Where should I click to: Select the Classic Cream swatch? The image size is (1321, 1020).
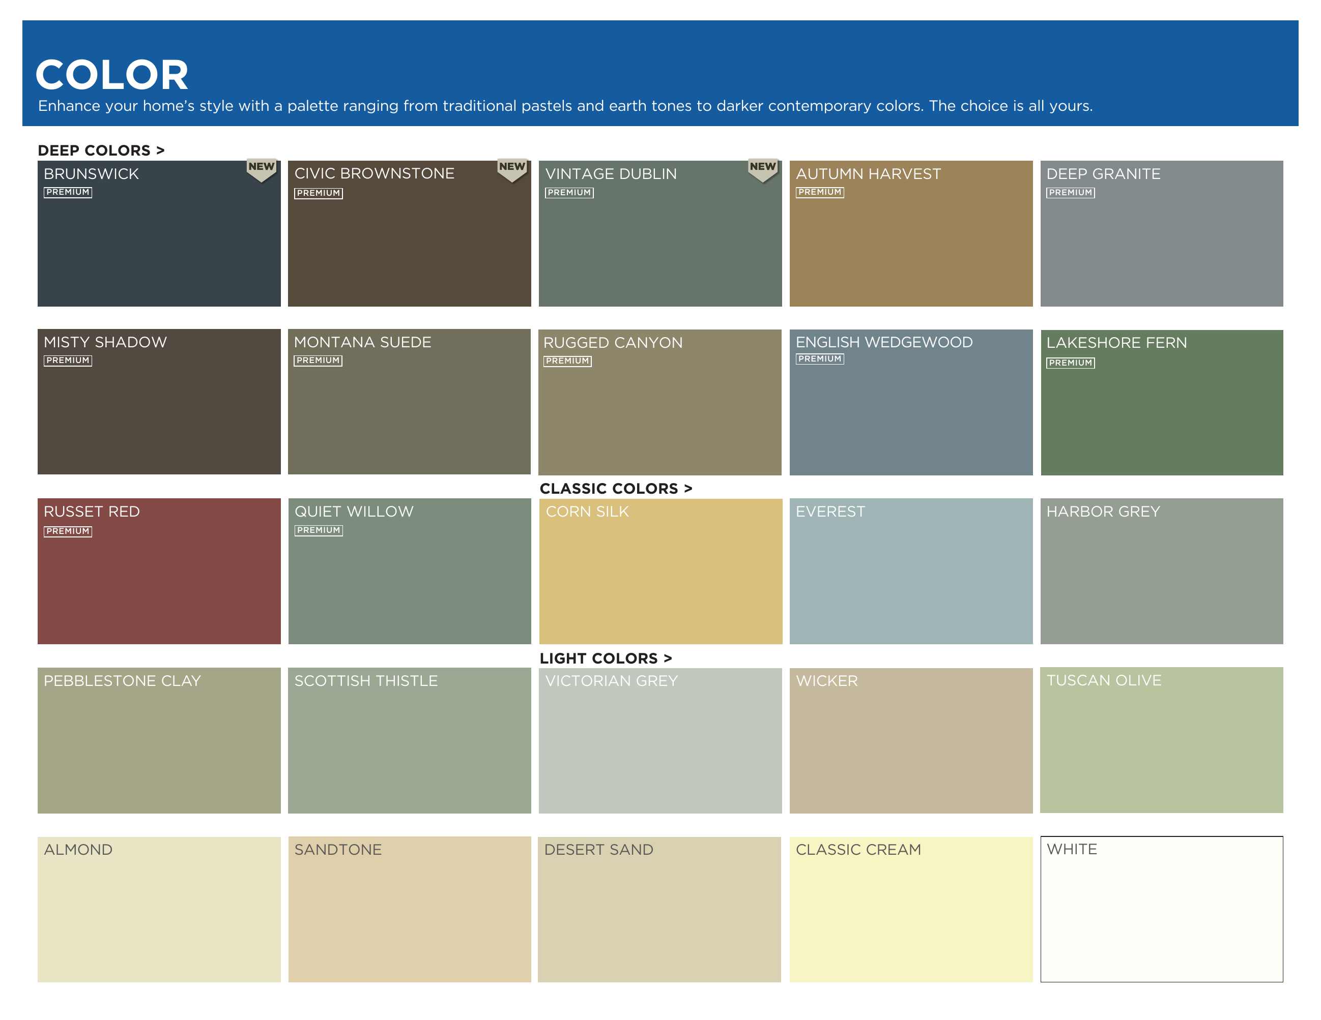tap(911, 910)
